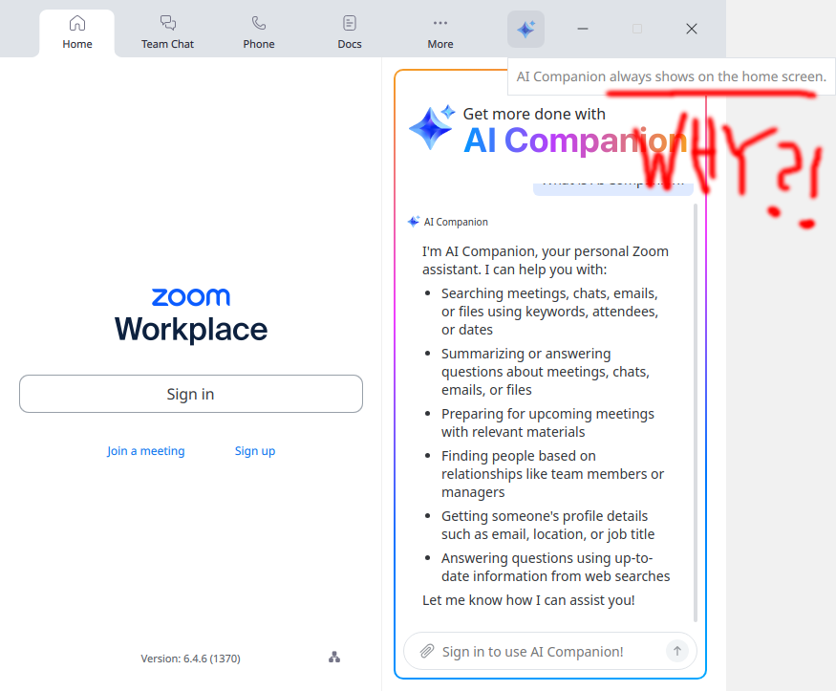
Task: Click the send arrow button
Action: tap(677, 651)
